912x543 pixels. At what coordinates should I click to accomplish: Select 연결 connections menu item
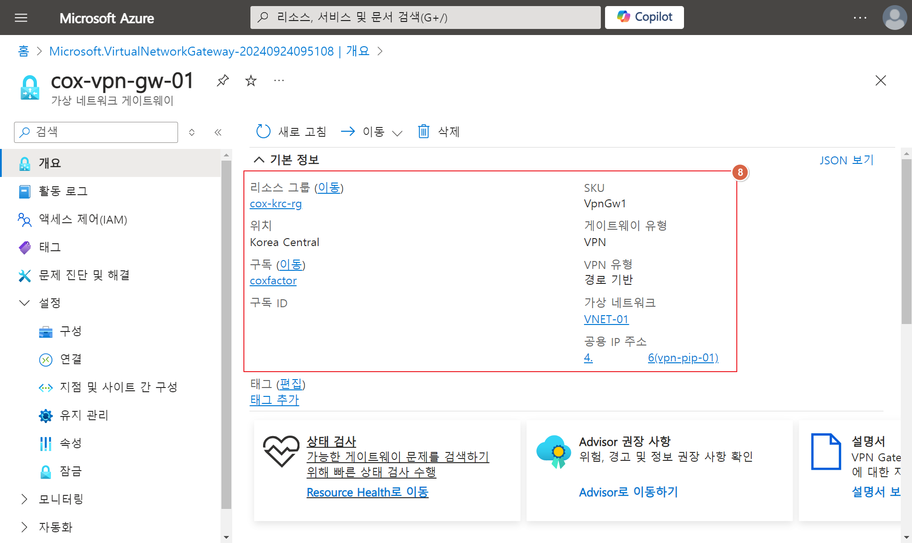(71, 359)
